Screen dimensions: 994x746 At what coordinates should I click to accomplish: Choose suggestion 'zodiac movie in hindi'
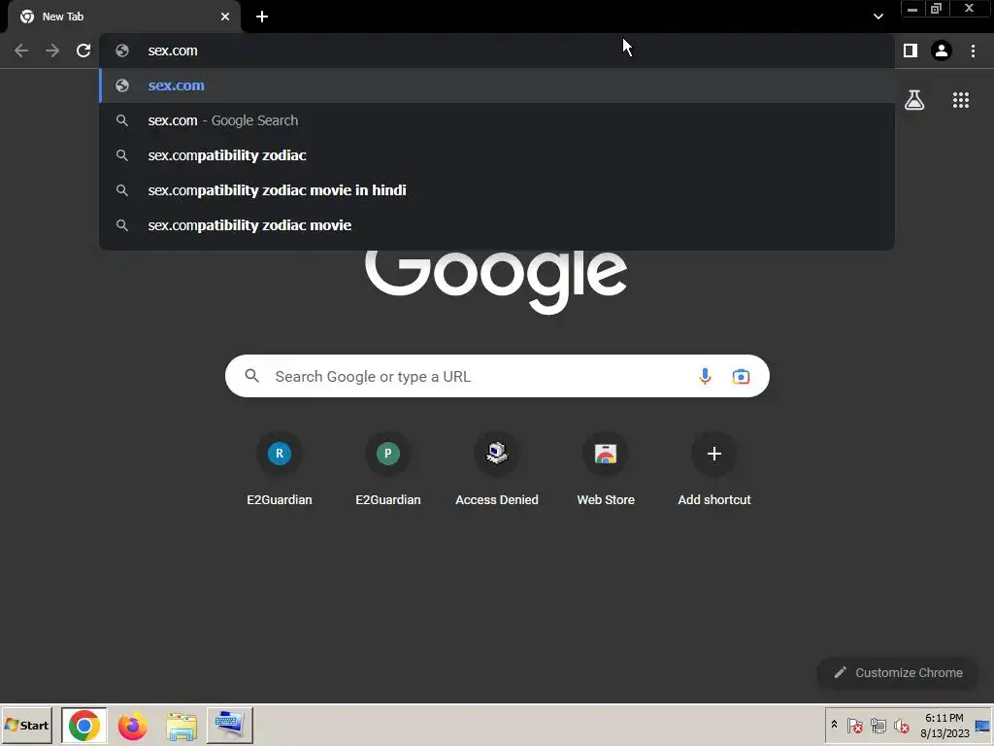coord(497,190)
